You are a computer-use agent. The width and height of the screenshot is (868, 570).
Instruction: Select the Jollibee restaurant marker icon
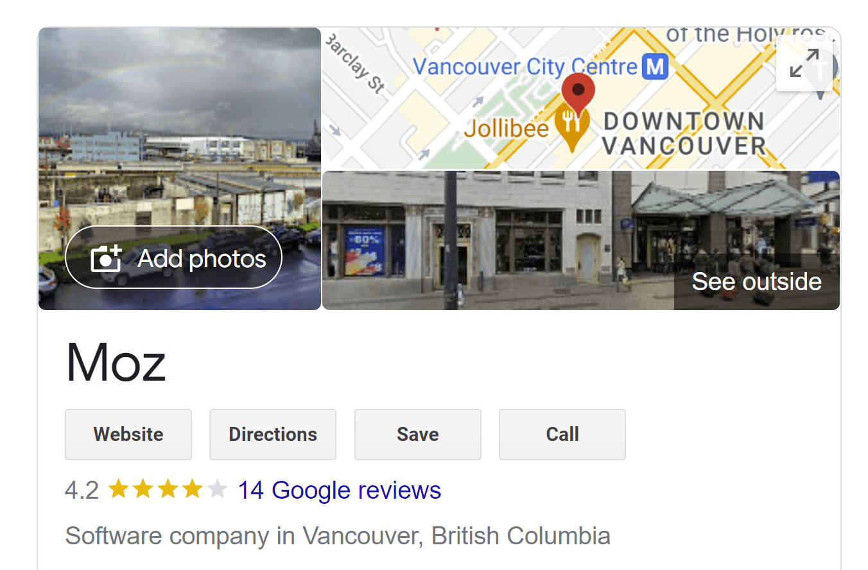pos(571,125)
